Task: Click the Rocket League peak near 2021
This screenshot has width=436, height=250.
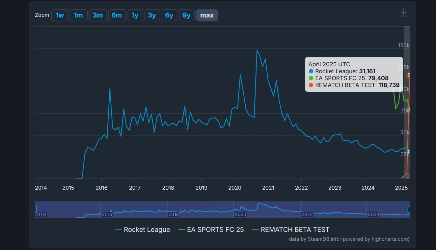Action: (x=257, y=50)
